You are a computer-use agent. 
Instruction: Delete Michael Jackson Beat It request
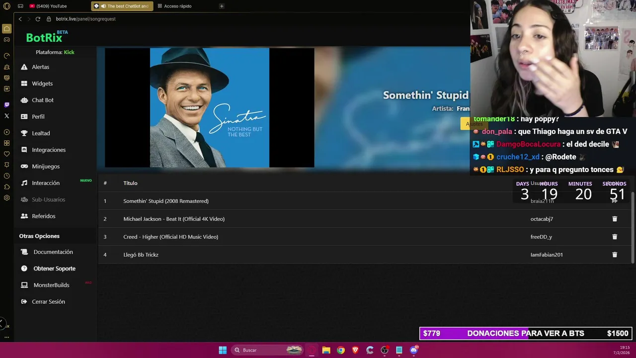pyautogui.click(x=615, y=219)
